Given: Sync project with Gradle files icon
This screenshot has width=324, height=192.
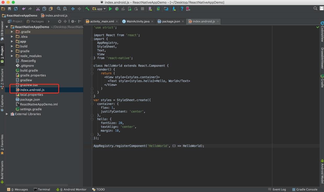Looking at the screenshot, I should click(158, 9).
